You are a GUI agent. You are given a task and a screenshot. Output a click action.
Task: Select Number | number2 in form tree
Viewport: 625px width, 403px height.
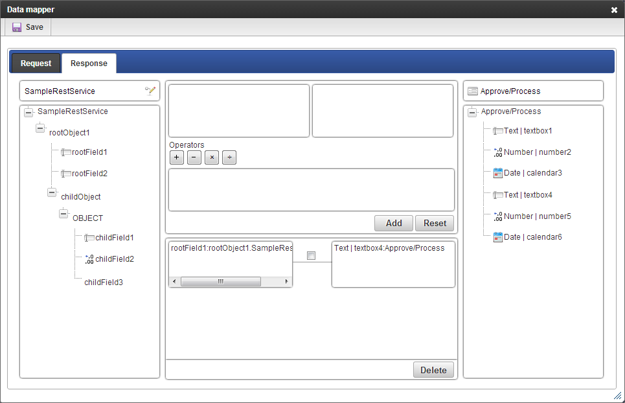tap(538, 152)
